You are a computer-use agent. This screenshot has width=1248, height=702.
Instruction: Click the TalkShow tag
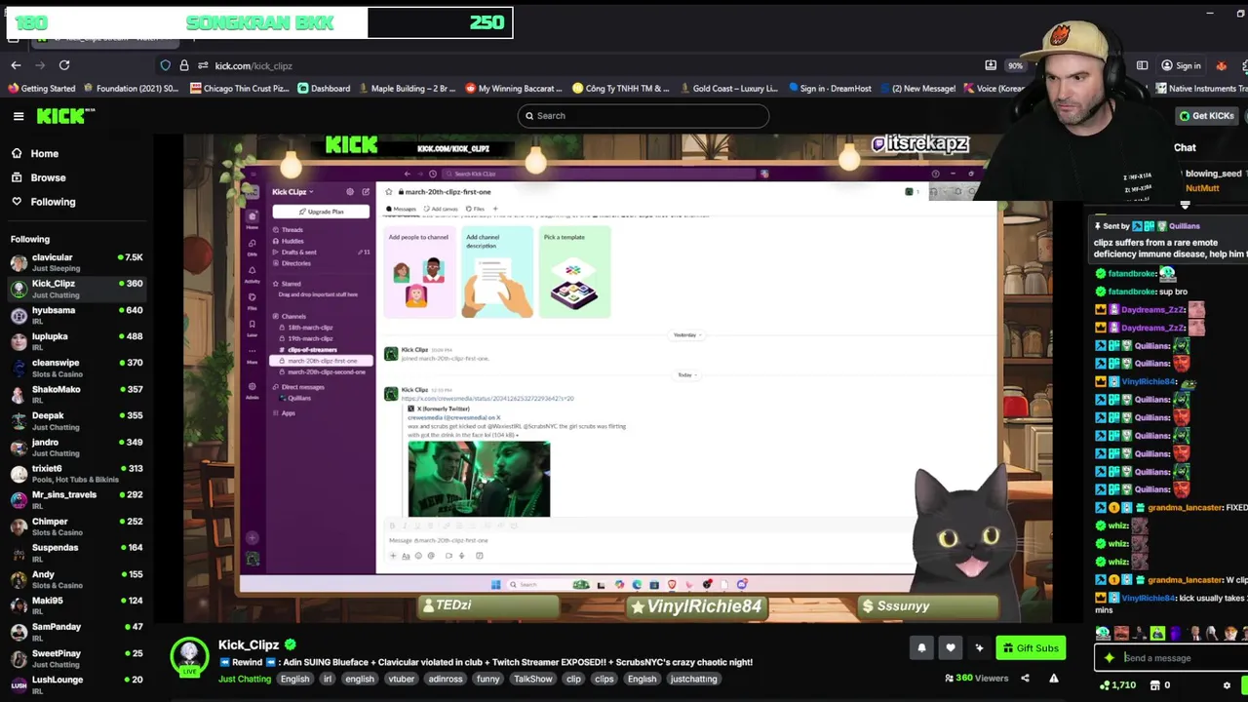pyautogui.click(x=533, y=679)
